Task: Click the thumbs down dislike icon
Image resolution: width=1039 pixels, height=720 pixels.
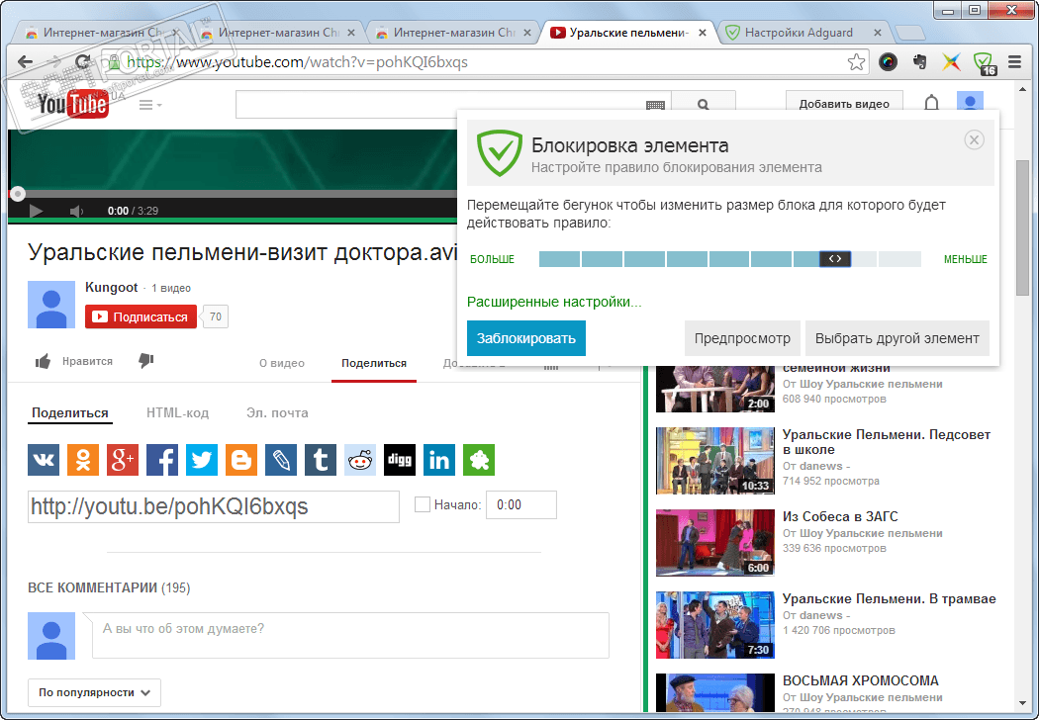Action: click(x=146, y=360)
